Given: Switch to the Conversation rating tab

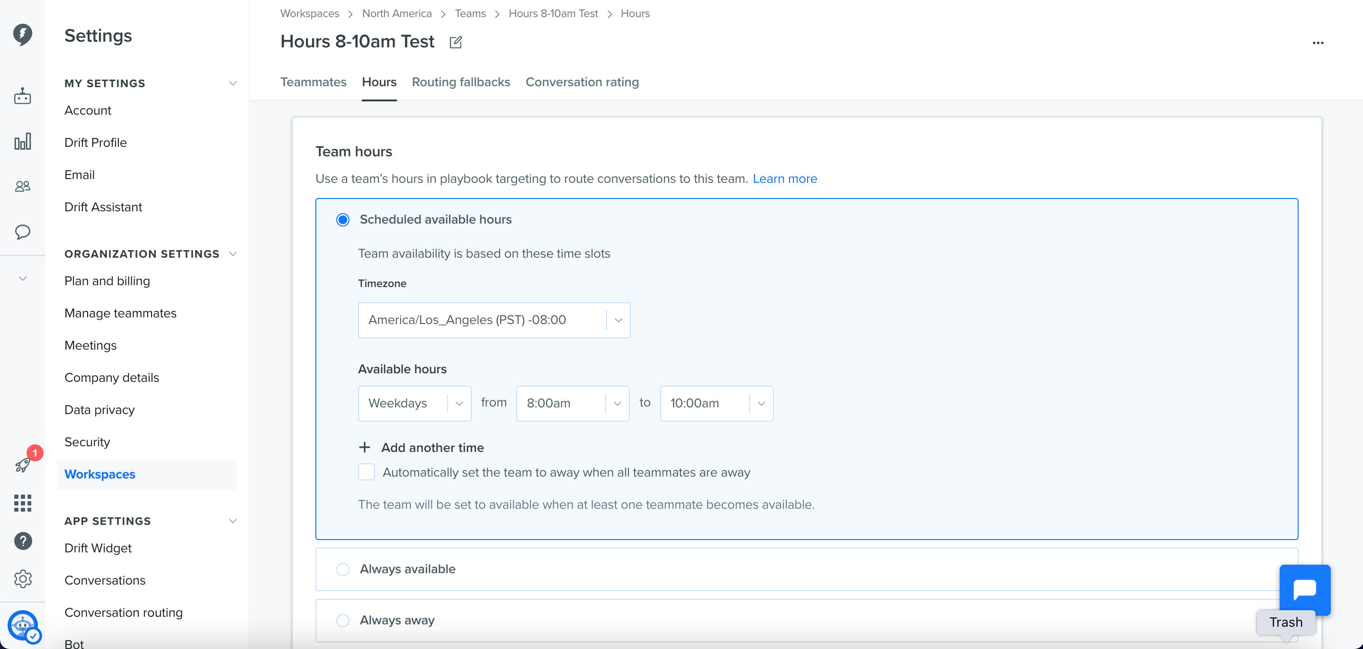Looking at the screenshot, I should [x=582, y=82].
